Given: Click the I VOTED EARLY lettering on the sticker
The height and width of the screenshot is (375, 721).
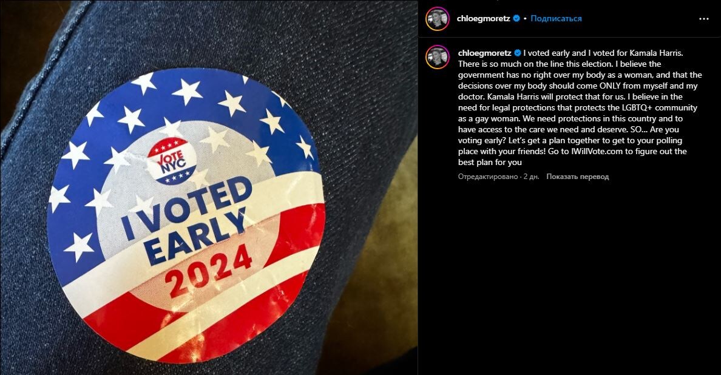Looking at the screenshot, I should 186,221.
